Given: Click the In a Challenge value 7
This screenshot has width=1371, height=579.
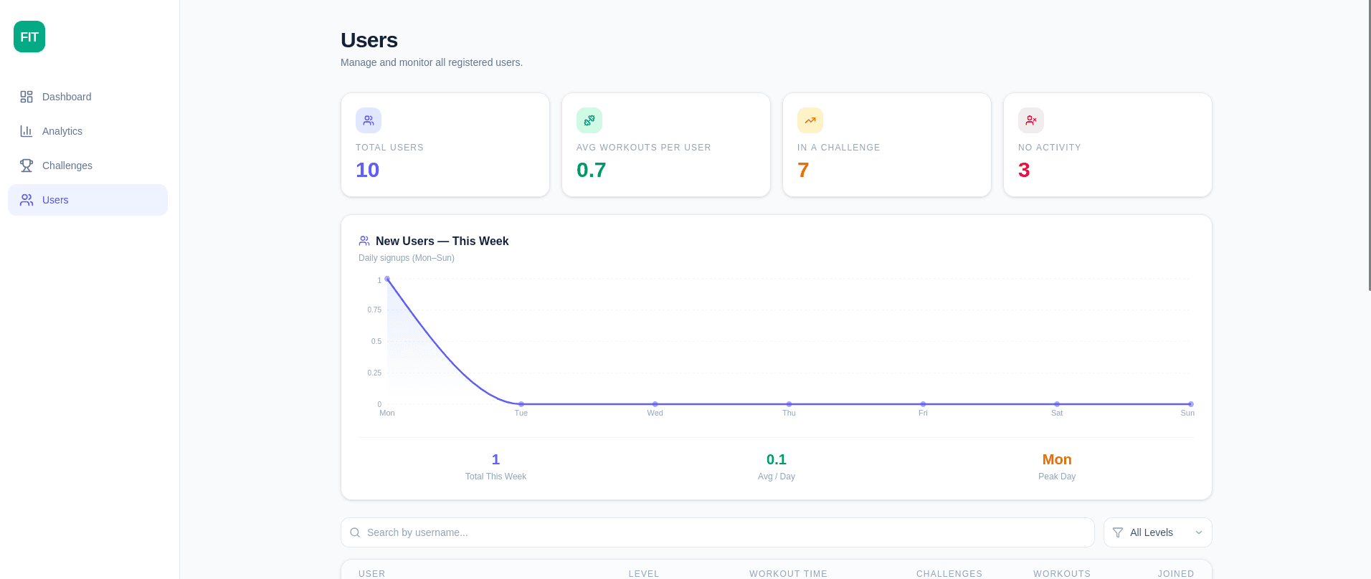Looking at the screenshot, I should (803, 170).
